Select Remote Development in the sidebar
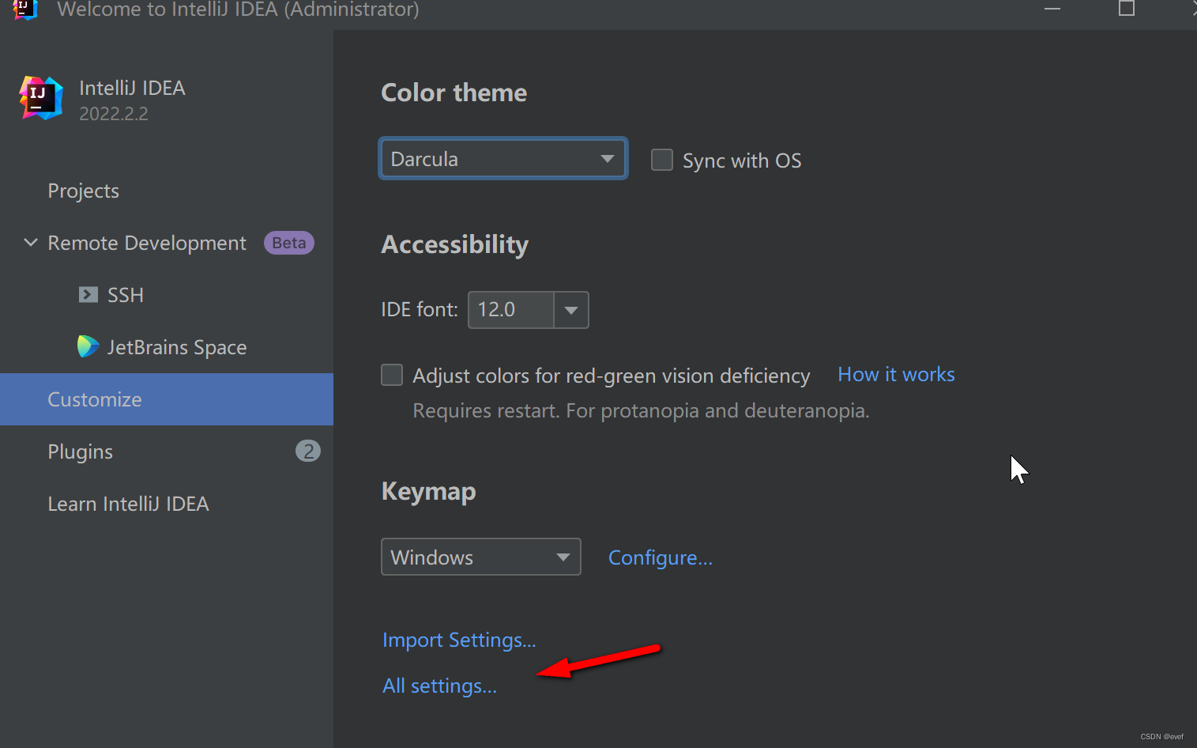 point(147,243)
